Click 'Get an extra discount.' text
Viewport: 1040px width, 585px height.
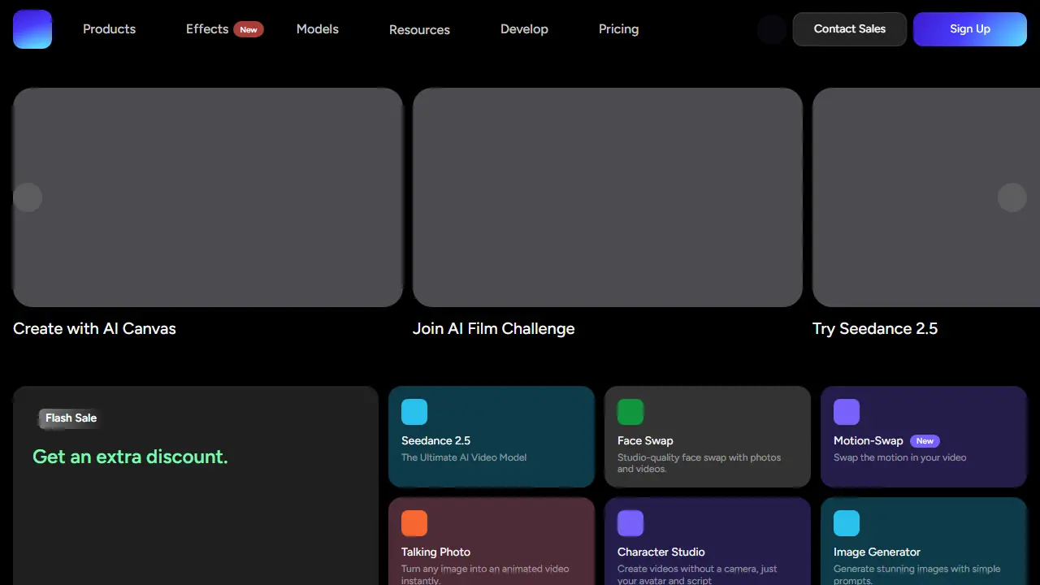coord(130,457)
